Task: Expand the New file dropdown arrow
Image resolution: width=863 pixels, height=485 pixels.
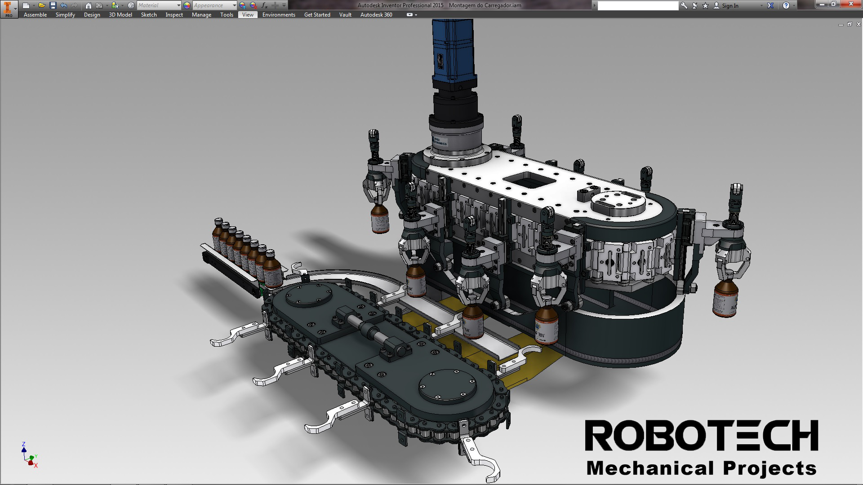Action: (x=33, y=5)
